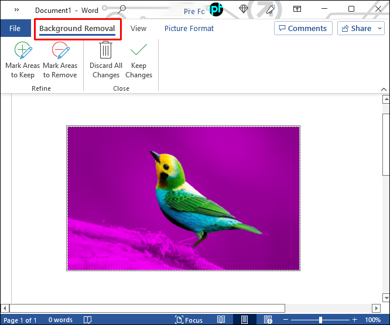The height and width of the screenshot is (325, 390).
Task: Open the File tab
Action: click(x=15, y=28)
